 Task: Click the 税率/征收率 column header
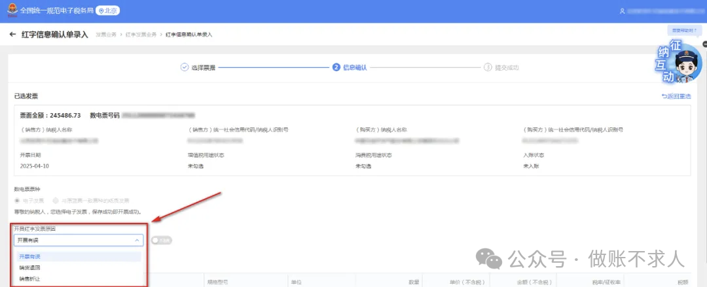click(x=605, y=282)
